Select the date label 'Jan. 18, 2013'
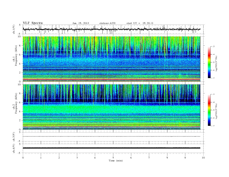 coord(81,23)
